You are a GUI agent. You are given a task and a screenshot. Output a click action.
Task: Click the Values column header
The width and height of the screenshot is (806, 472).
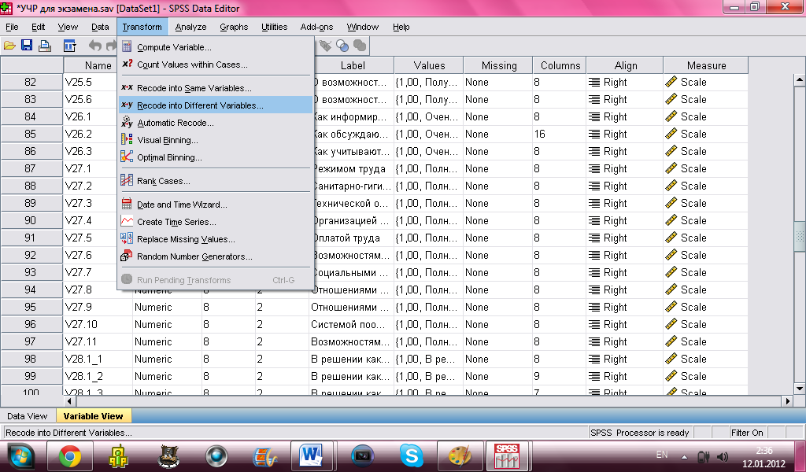pyautogui.click(x=429, y=65)
